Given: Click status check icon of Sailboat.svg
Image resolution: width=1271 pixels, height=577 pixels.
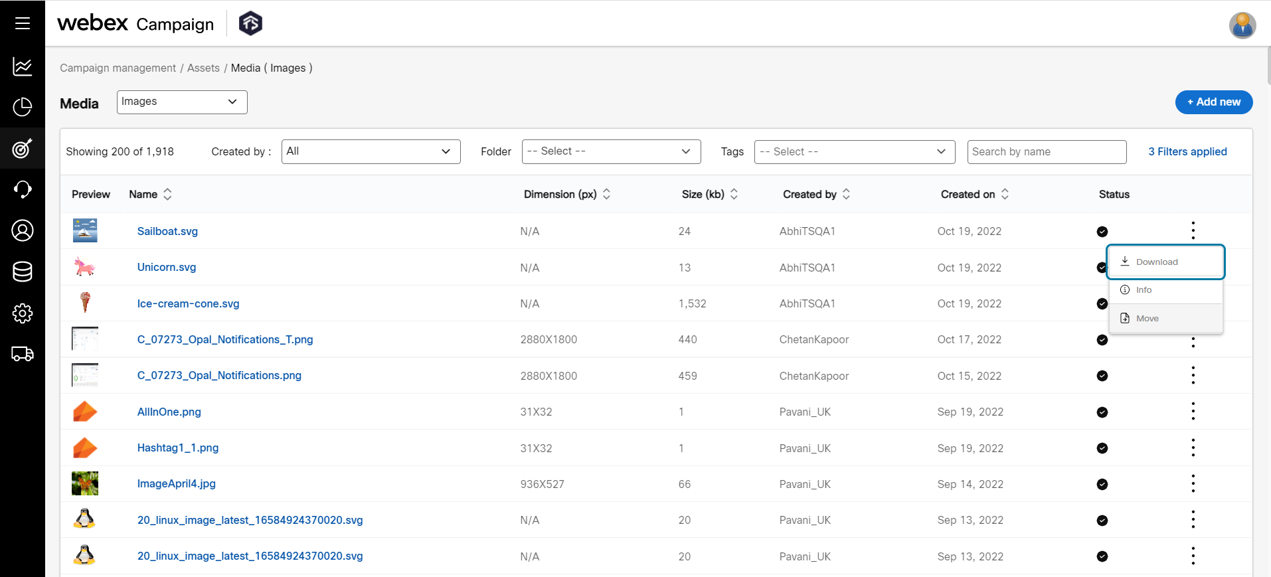Looking at the screenshot, I should coord(1102,231).
